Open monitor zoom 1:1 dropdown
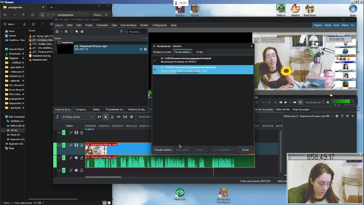 click(263, 102)
